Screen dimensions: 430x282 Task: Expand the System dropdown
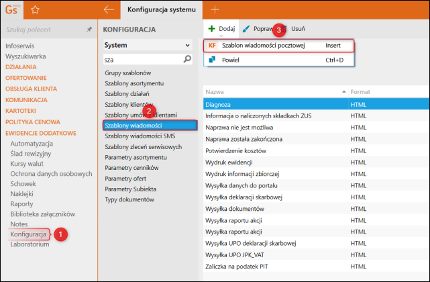point(186,45)
